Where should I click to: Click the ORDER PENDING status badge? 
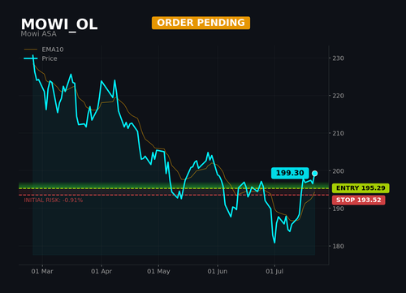pyautogui.click(x=201, y=23)
